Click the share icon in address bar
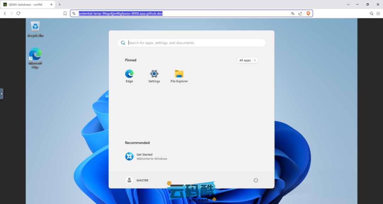The image size is (383, 204). [300, 13]
